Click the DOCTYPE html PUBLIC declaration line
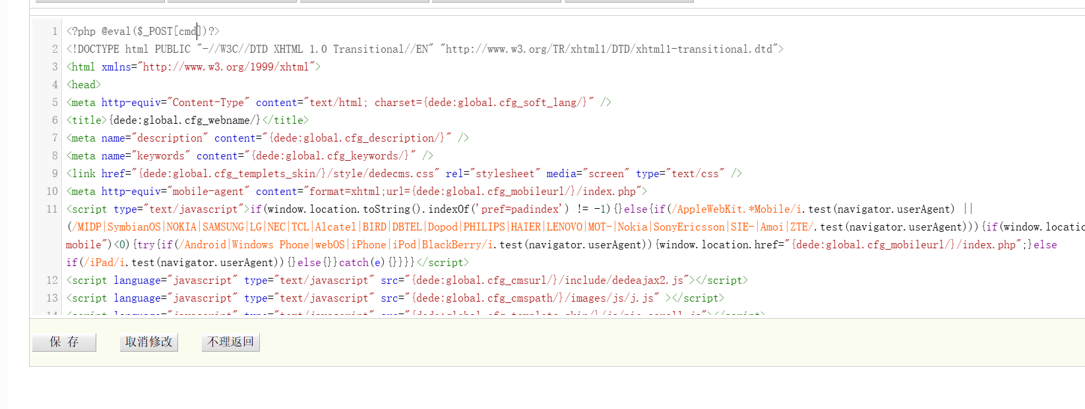The width and height of the screenshot is (1085, 409). coord(425,49)
